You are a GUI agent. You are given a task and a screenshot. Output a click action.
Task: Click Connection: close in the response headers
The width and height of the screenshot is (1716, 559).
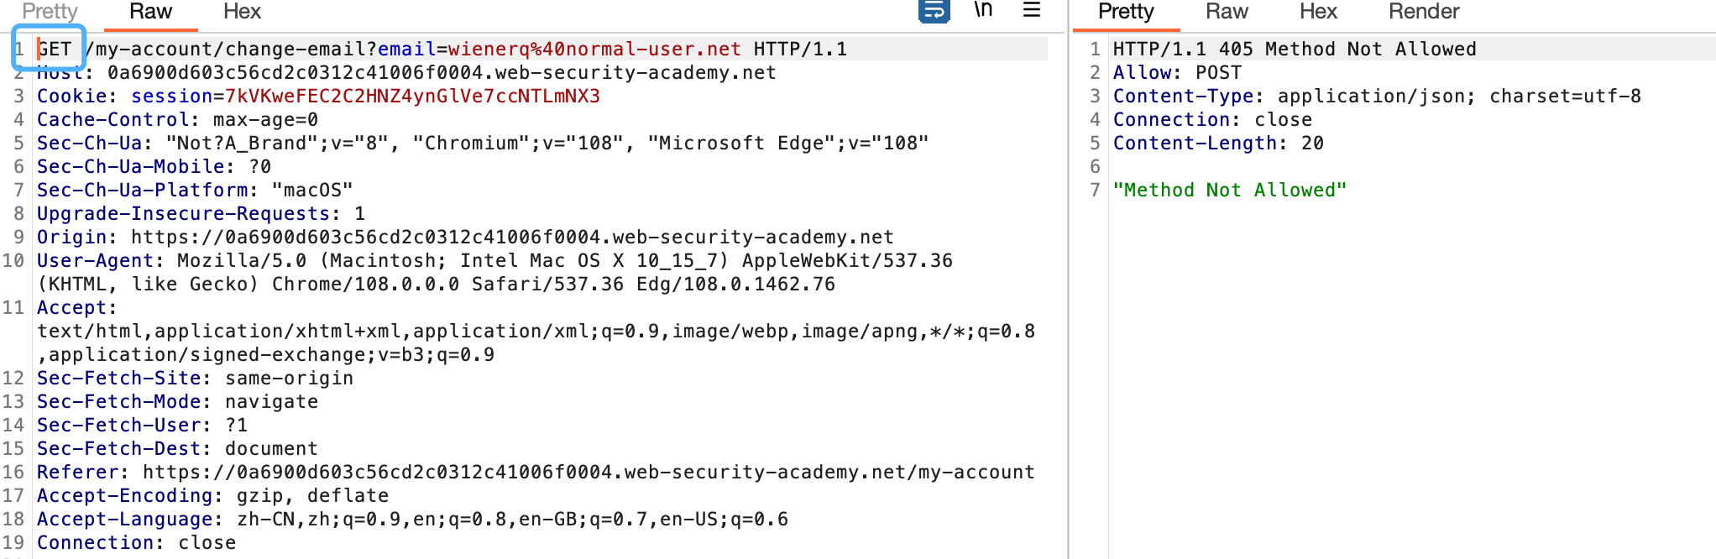pyautogui.click(x=1212, y=120)
